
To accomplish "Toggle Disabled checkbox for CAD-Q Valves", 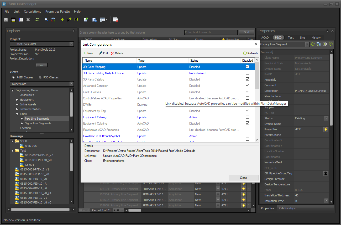I will (247, 92).
